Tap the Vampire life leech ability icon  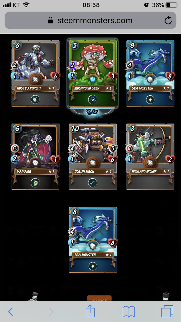point(35,183)
